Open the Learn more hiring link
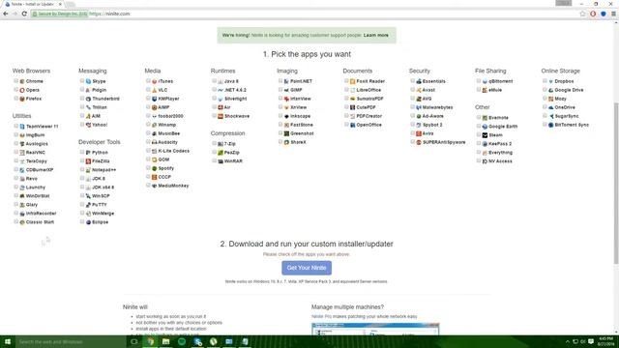 [376, 35]
